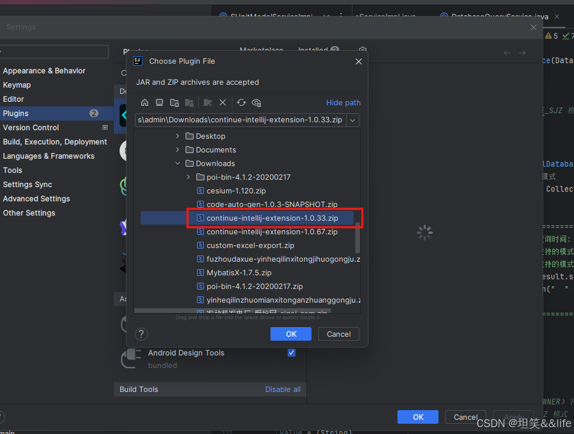
Task: Open the Plugins settings page
Action: point(56,113)
